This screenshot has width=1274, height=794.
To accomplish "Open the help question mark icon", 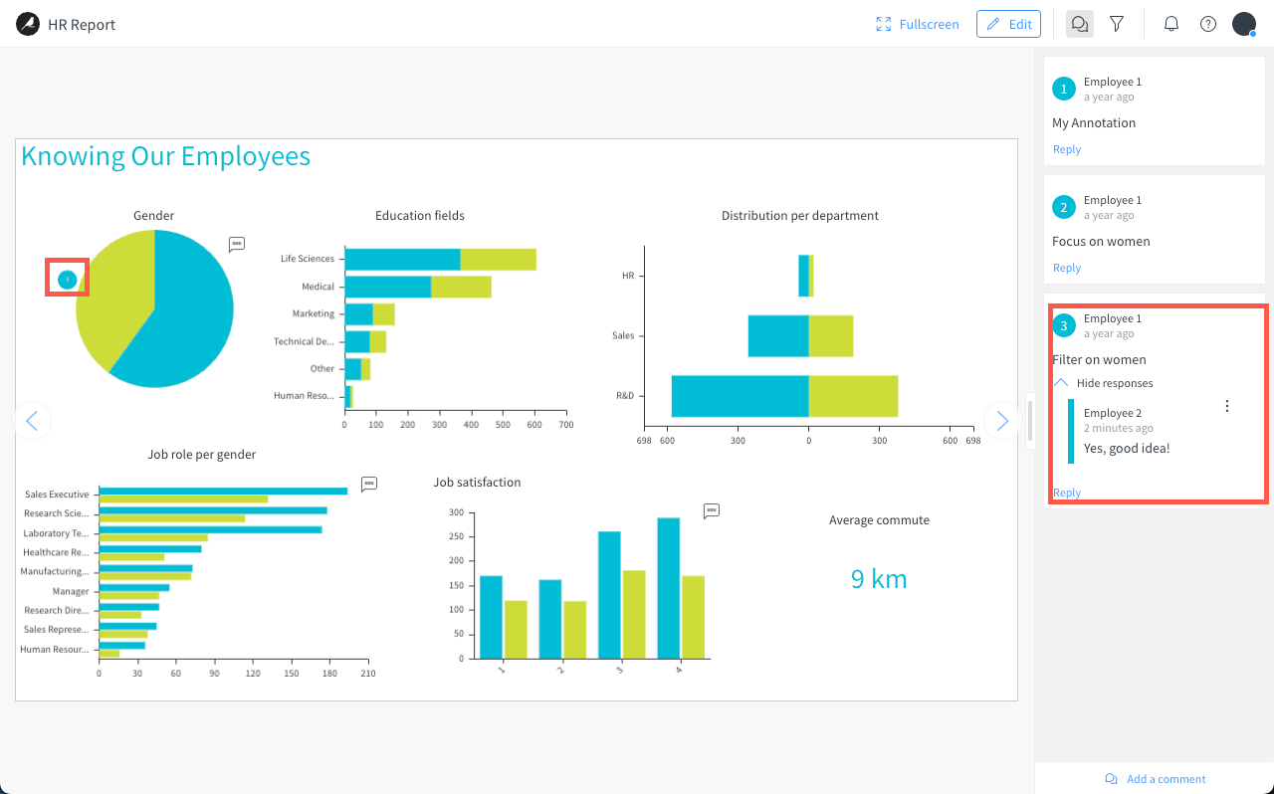I will 1208,24.
